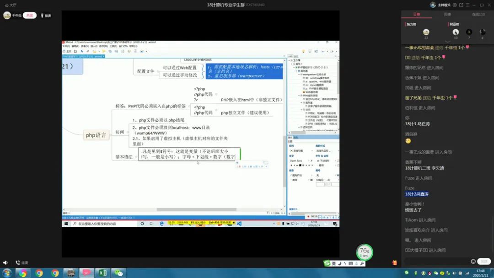Click the 76% performance floating ball
The width and height of the screenshot is (494, 278).
point(365,252)
